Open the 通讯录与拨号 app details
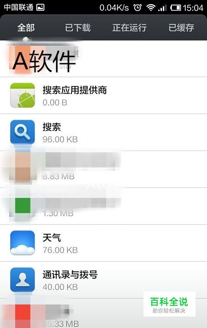 point(103,280)
